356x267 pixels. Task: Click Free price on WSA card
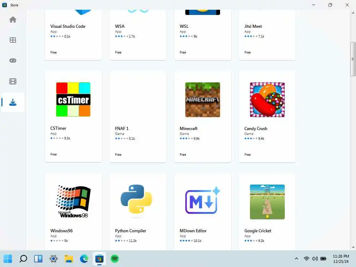[118, 52]
